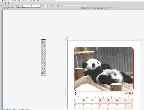Change screen mode at tools panel bottom
Viewport: 144px width, 110px height.
(x=43, y=75)
